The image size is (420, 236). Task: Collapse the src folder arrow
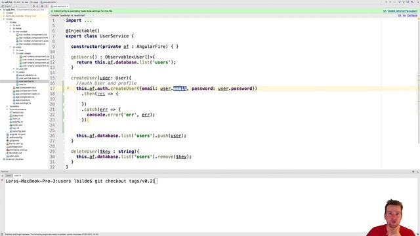[4, 19]
